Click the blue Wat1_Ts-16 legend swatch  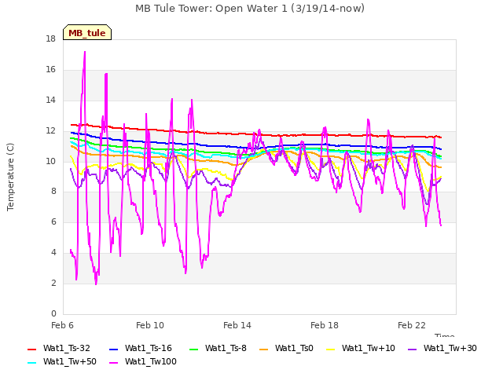pyautogui.click(x=113, y=349)
